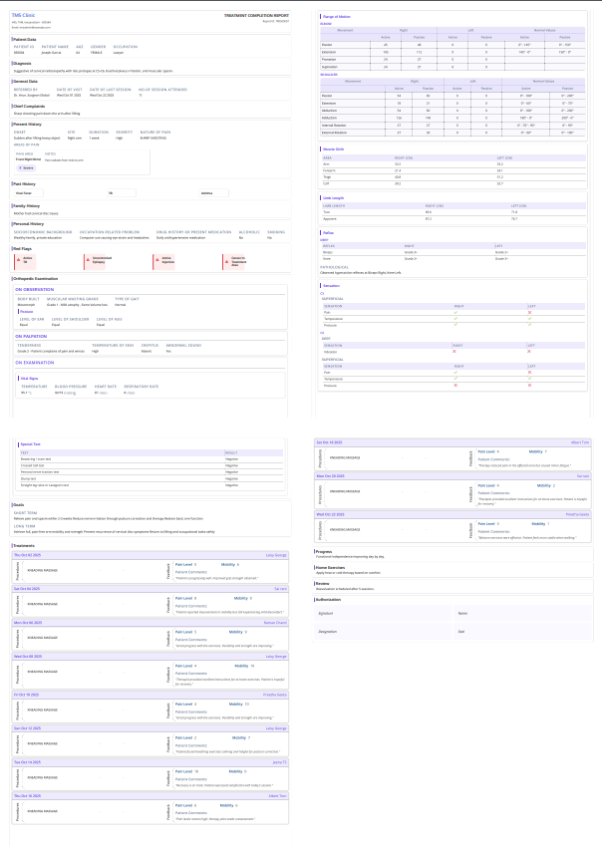The width and height of the screenshot is (602, 853).
Task: Click the Pressure row right green check mark
Action: [x=455, y=325]
